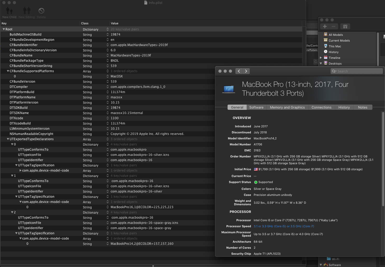Select the CFBundlePackageType row
Screen dimensions: 385x267
(x=151, y=61)
